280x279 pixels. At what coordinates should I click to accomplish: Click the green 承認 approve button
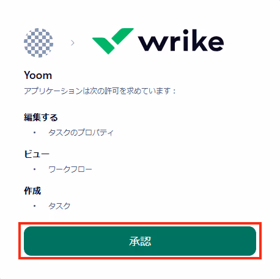pyautogui.click(x=140, y=241)
